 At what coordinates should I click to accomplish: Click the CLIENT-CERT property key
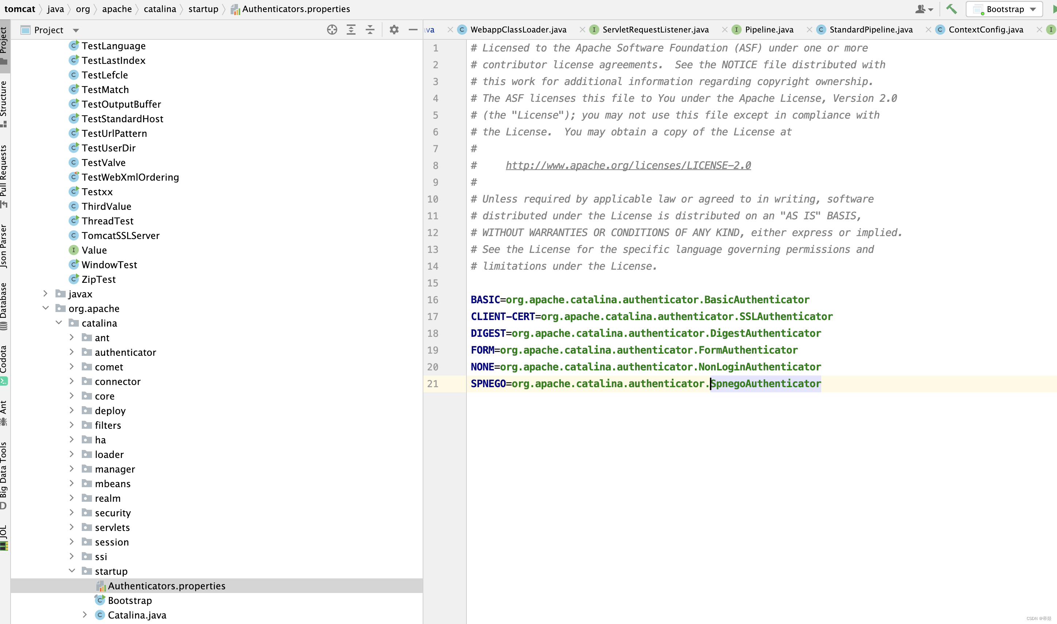pos(503,316)
